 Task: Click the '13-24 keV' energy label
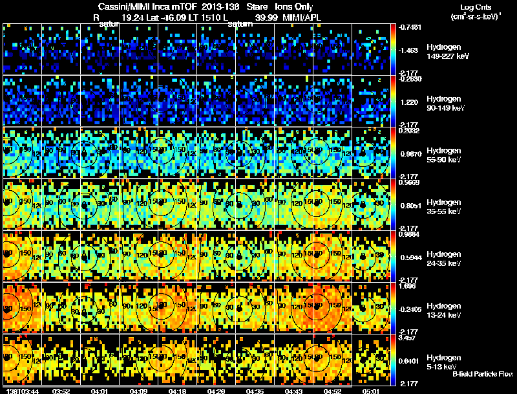tap(443, 315)
